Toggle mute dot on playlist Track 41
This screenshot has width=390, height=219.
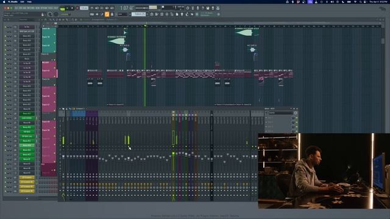click(x=54, y=60)
